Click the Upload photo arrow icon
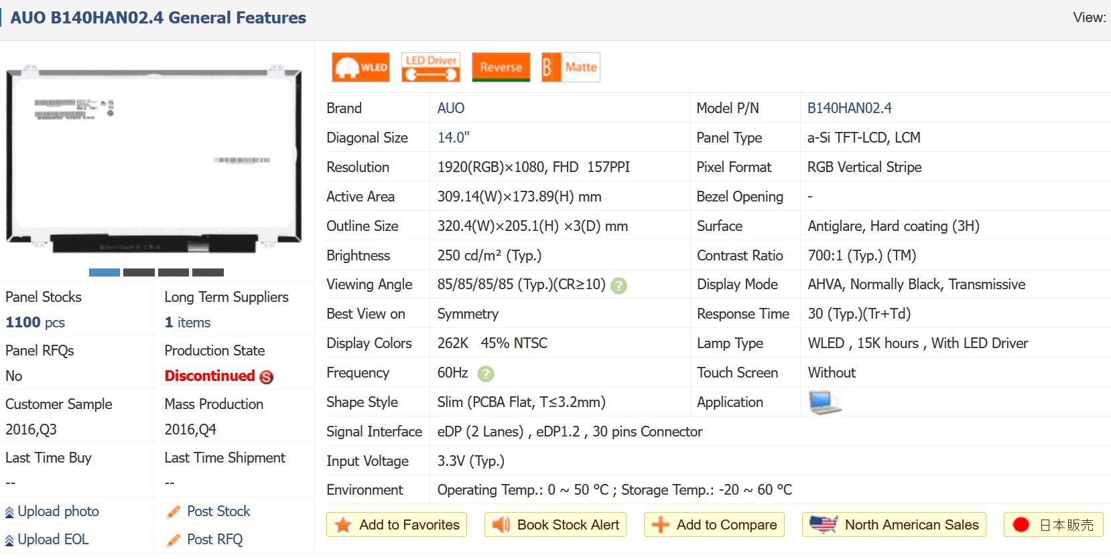The height and width of the screenshot is (559, 1111). [x=9, y=513]
